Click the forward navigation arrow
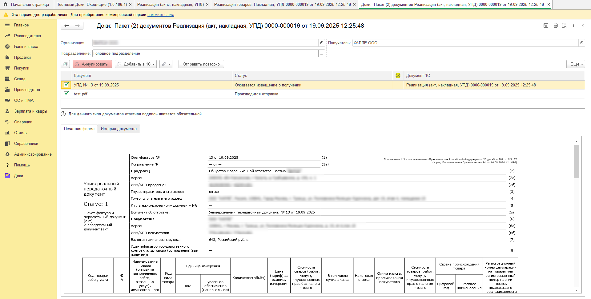The width and height of the screenshot is (591, 299). point(78,26)
